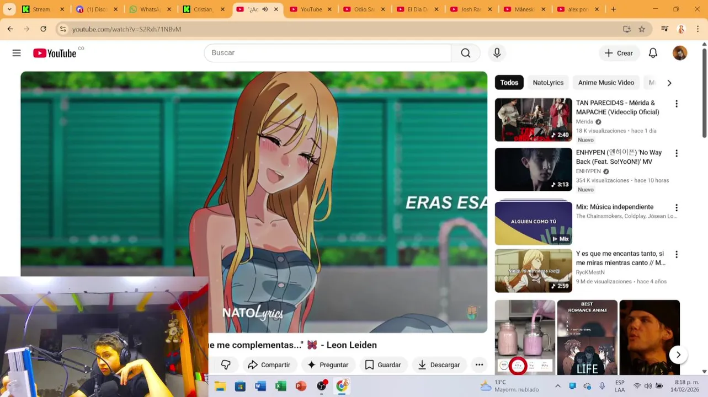This screenshot has width=708, height=397.
Task: Click the page vertical scrollbar
Action: [704, 94]
